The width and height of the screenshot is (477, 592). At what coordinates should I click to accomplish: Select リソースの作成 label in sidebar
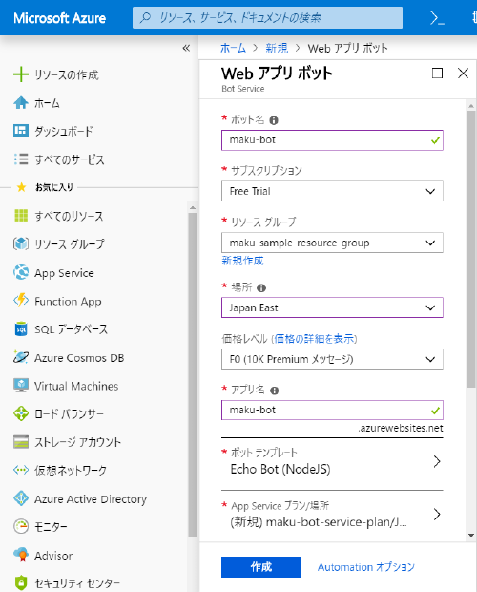(x=67, y=74)
